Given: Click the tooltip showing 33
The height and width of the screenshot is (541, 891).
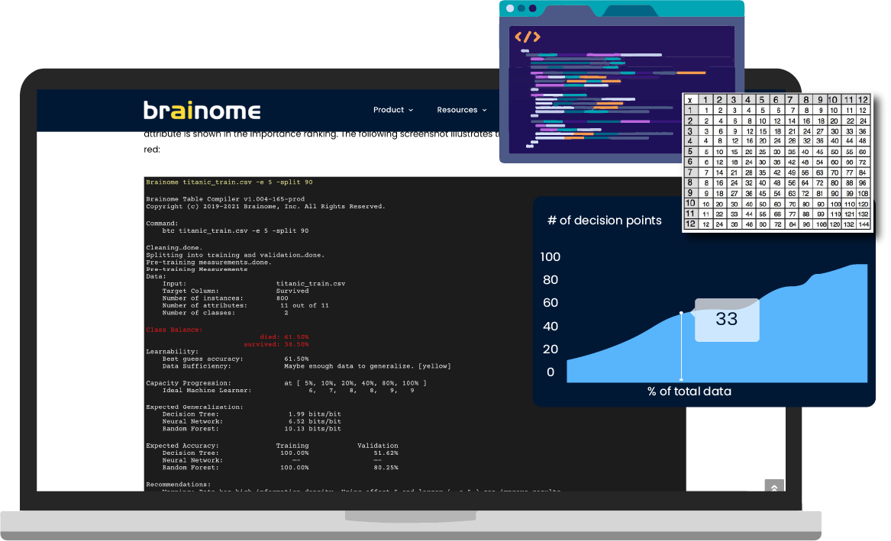Looking at the screenshot, I should (726, 320).
